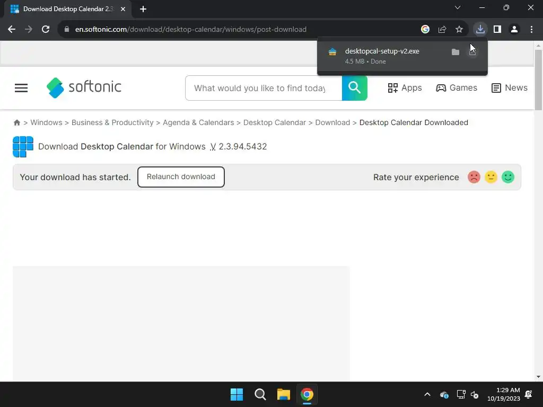Open the Google icon in the address bar
Screen dimensions: 543x407
coord(425,30)
